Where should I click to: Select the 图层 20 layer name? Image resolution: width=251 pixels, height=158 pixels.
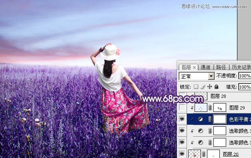tap(231, 154)
